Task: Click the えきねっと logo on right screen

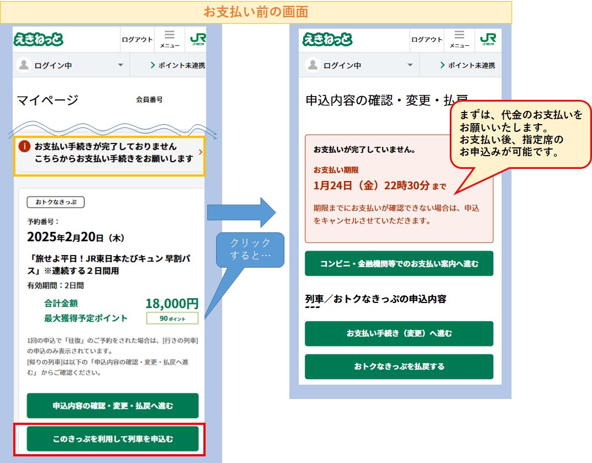Action: tap(327, 39)
